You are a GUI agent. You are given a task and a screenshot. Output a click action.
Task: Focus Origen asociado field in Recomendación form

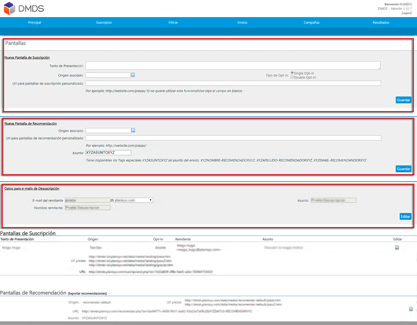click(x=108, y=131)
